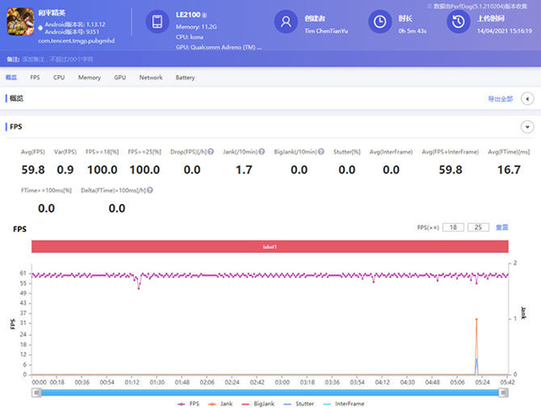Click the phone device icon
Screen dimensions: 541x408
157,22
